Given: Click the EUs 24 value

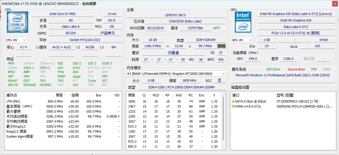Looking at the screenshot, I should 267,46.
